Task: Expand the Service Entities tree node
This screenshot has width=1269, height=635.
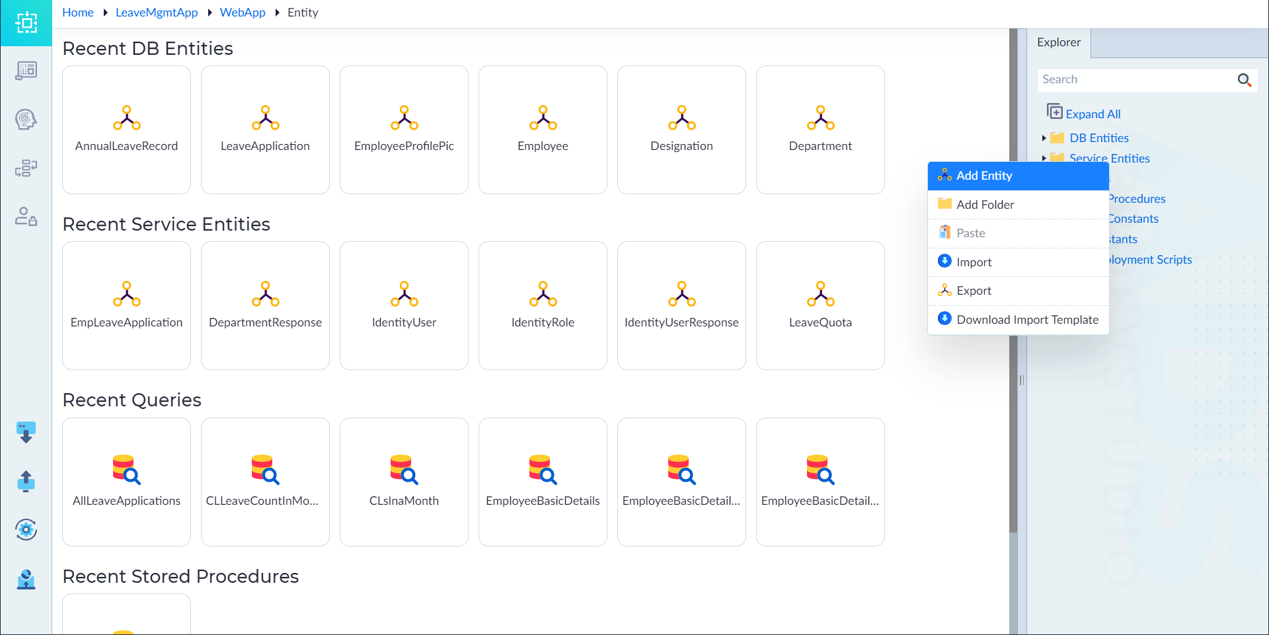Action: pos(1044,159)
